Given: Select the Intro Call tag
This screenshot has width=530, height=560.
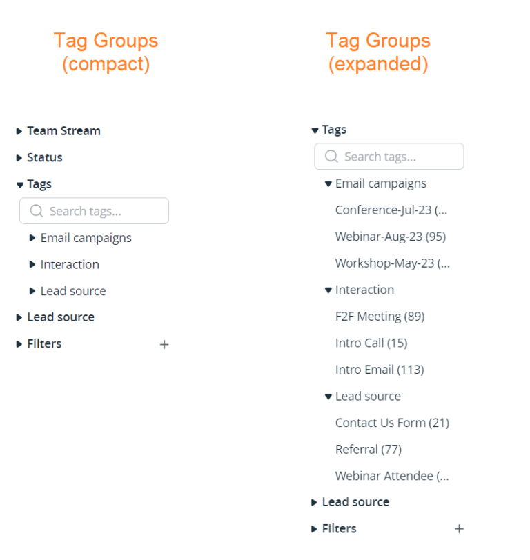Looking at the screenshot, I should click(371, 343).
